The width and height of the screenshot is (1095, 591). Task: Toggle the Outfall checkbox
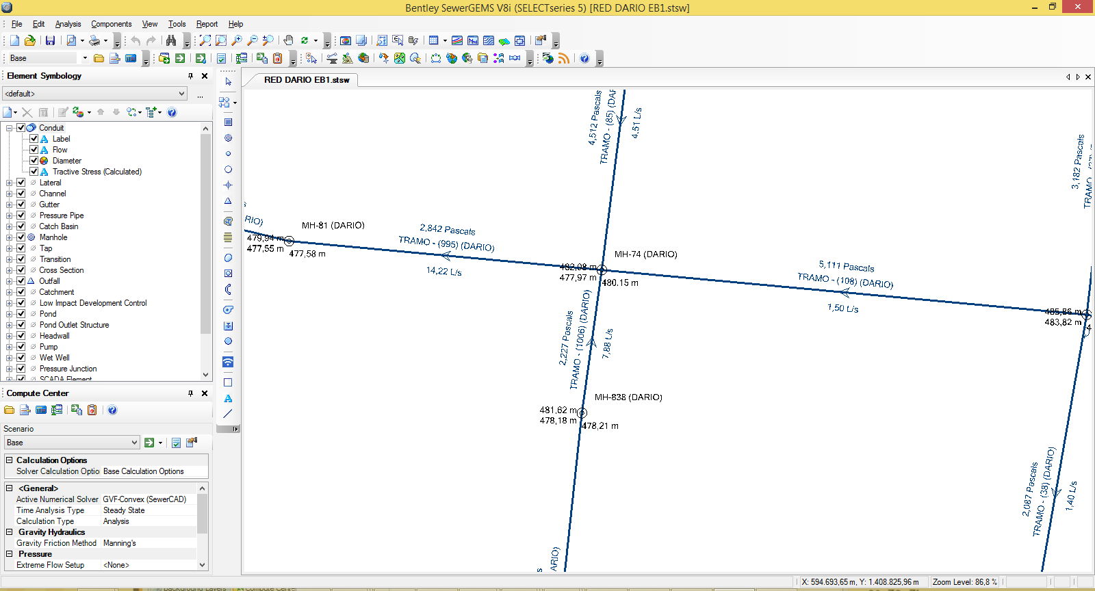tap(21, 281)
